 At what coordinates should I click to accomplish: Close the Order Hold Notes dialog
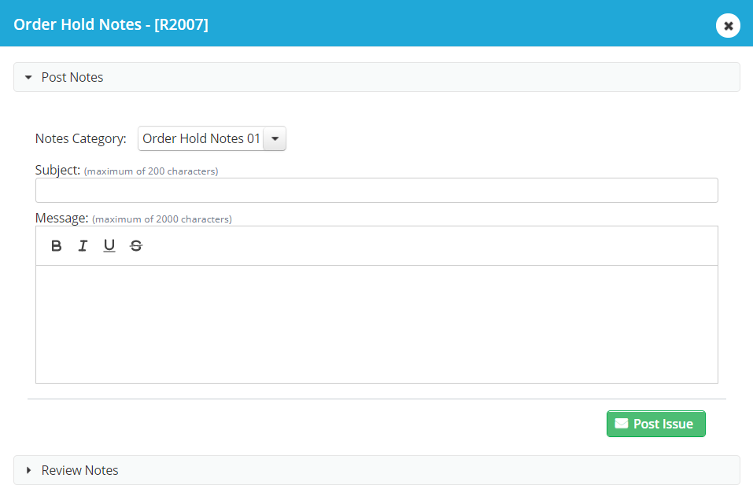pos(728,25)
